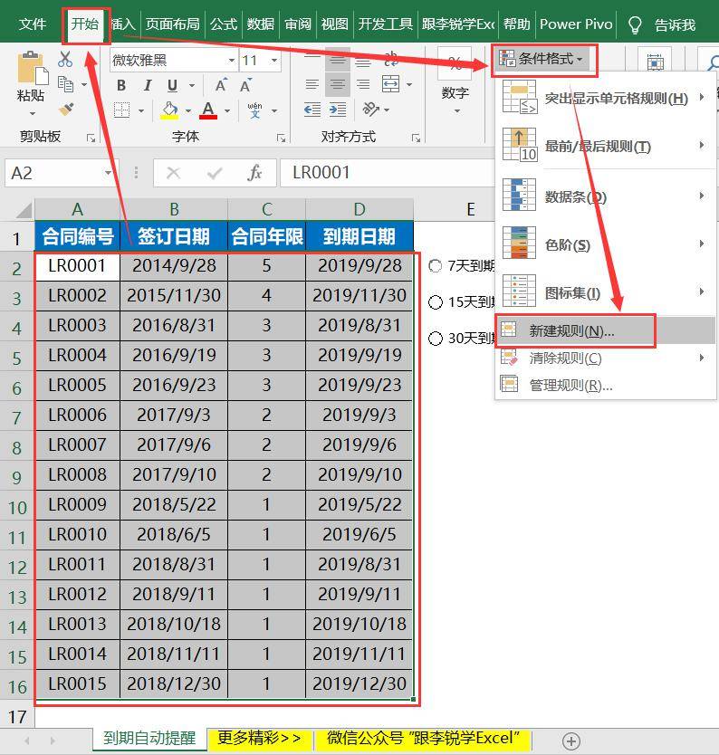The image size is (719, 755).
Task: Select the 15天到期 radio button
Action: click(435, 302)
